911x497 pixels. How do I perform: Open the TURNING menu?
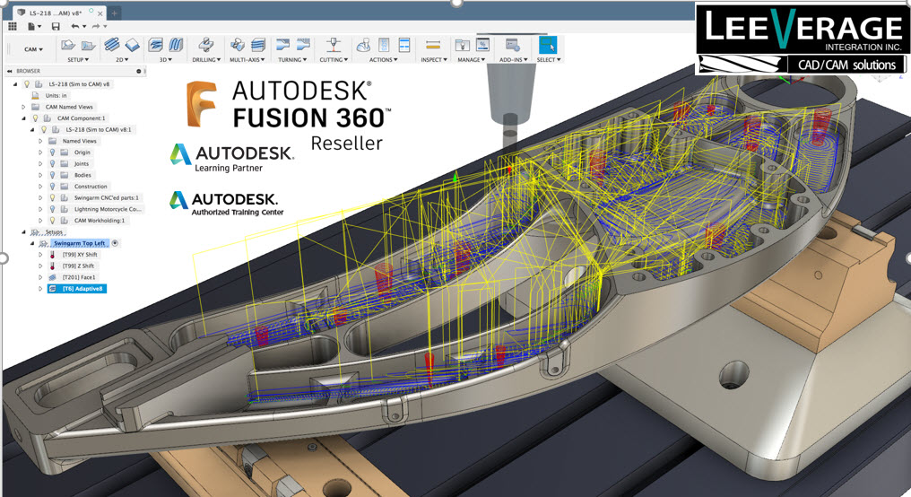click(292, 59)
